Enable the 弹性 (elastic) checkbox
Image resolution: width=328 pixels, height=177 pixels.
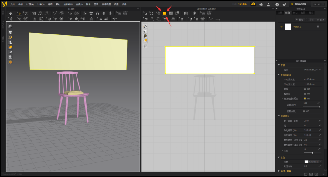pyautogui.click(x=305, y=89)
